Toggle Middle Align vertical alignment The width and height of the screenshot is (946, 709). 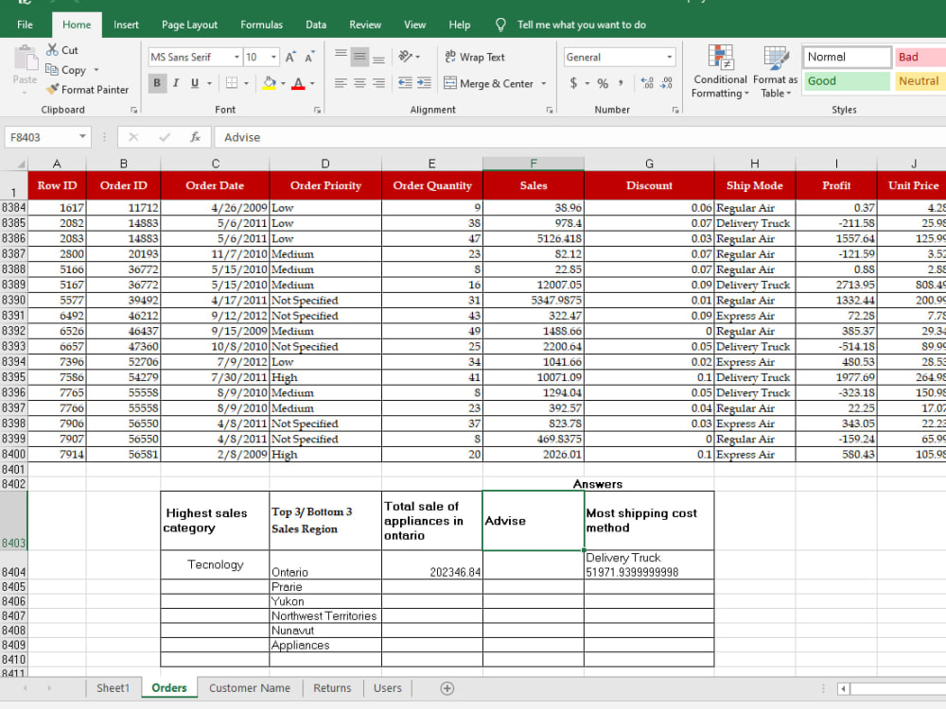pyautogui.click(x=359, y=57)
